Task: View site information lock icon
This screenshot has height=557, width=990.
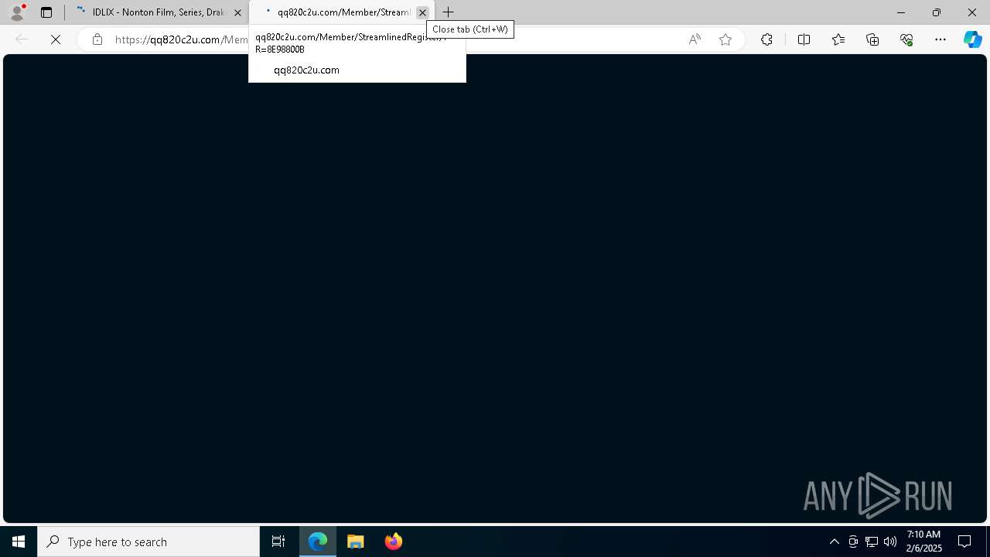Action: tap(97, 39)
